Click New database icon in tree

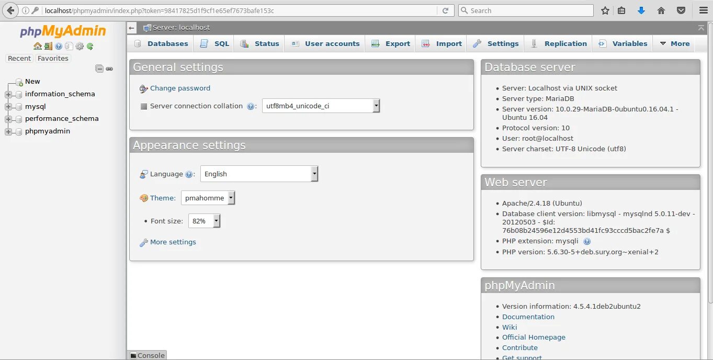click(19, 82)
